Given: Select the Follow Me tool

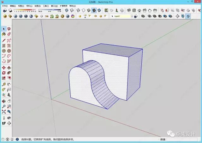Looking at the screenshot, I should pos(9,73).
